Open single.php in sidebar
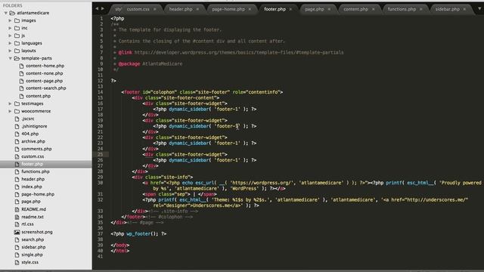The image size is (484, 272). [x=32, y=255]
